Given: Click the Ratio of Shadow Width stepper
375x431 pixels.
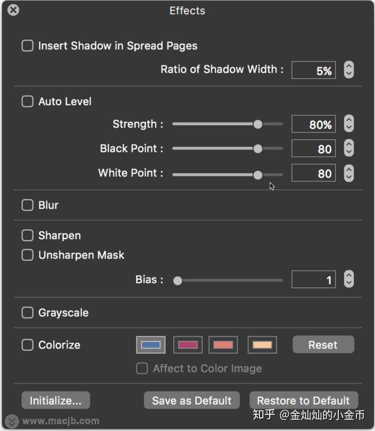Looking at the screenshot, I should (349, 70).
